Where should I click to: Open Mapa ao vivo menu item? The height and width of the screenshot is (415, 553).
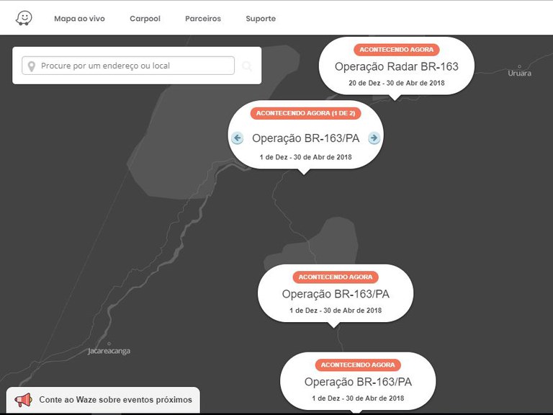tap(79, 19)
